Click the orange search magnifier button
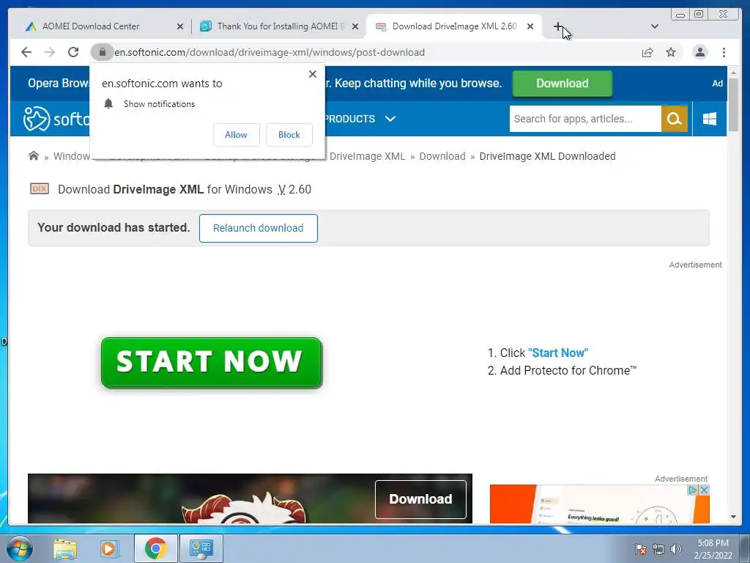This screenshot has width=750, height=563. tap(674, 119)
